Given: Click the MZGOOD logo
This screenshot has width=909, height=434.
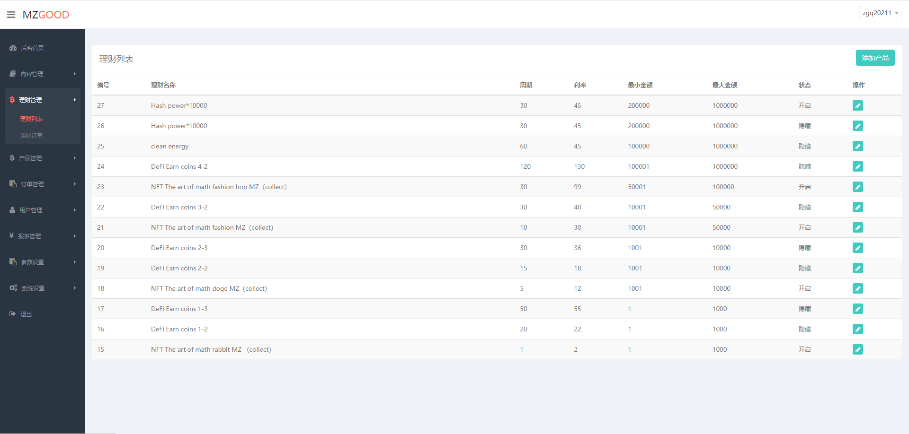Looking at the screenshot, I should [46, 15].
